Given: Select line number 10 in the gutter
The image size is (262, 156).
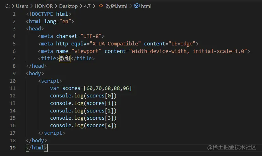Looking at the screenshot, I should point(13,81).
